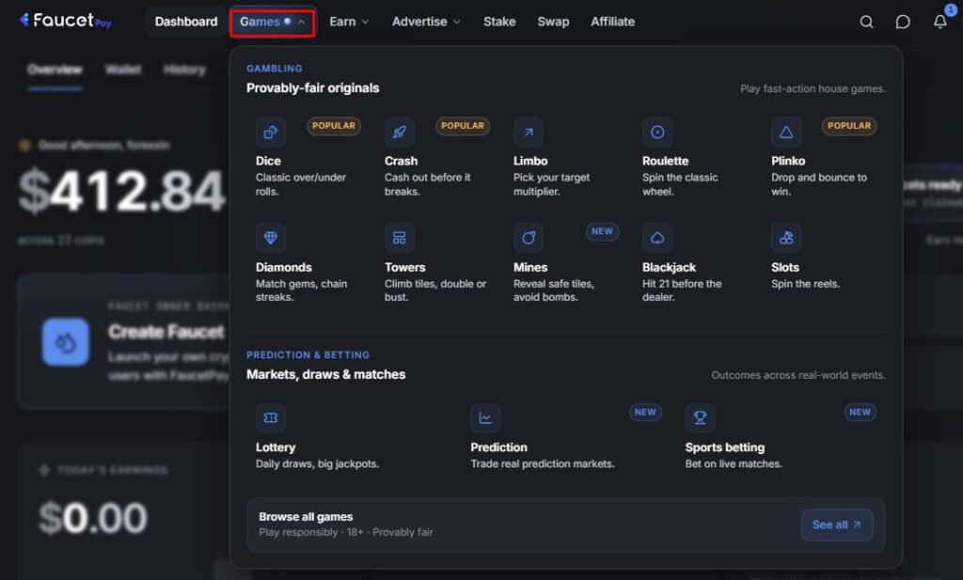Click 'Play fast-action house games.' text

pyautogui.click(x=813, y=89)
